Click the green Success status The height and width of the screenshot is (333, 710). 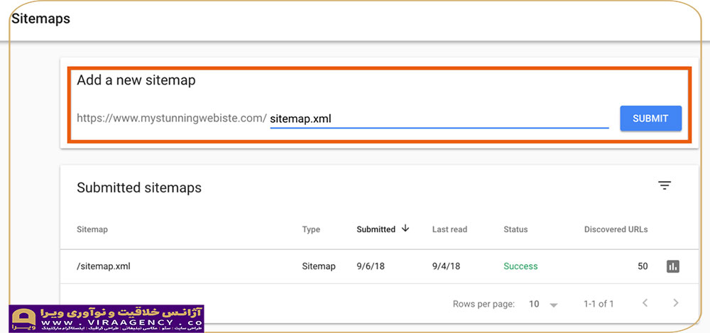[520, 266]
